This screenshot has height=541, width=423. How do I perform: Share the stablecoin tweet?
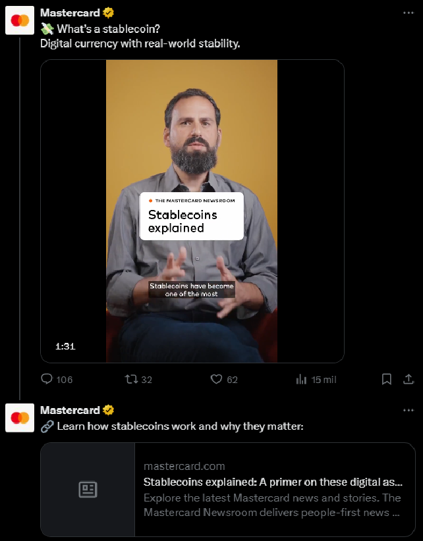(409, 379)
